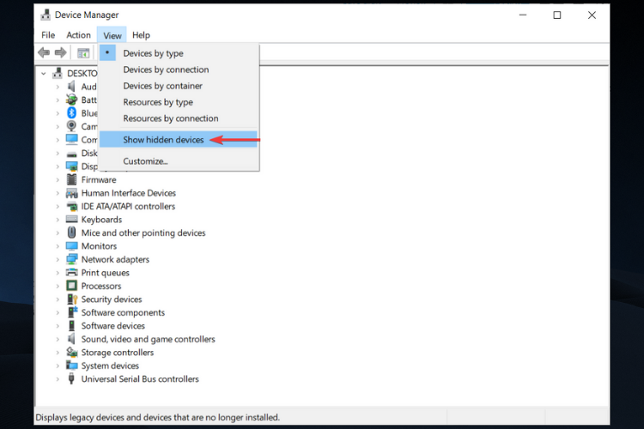
Task: Click the Keyboards icon
Action: tap(72, 220)
